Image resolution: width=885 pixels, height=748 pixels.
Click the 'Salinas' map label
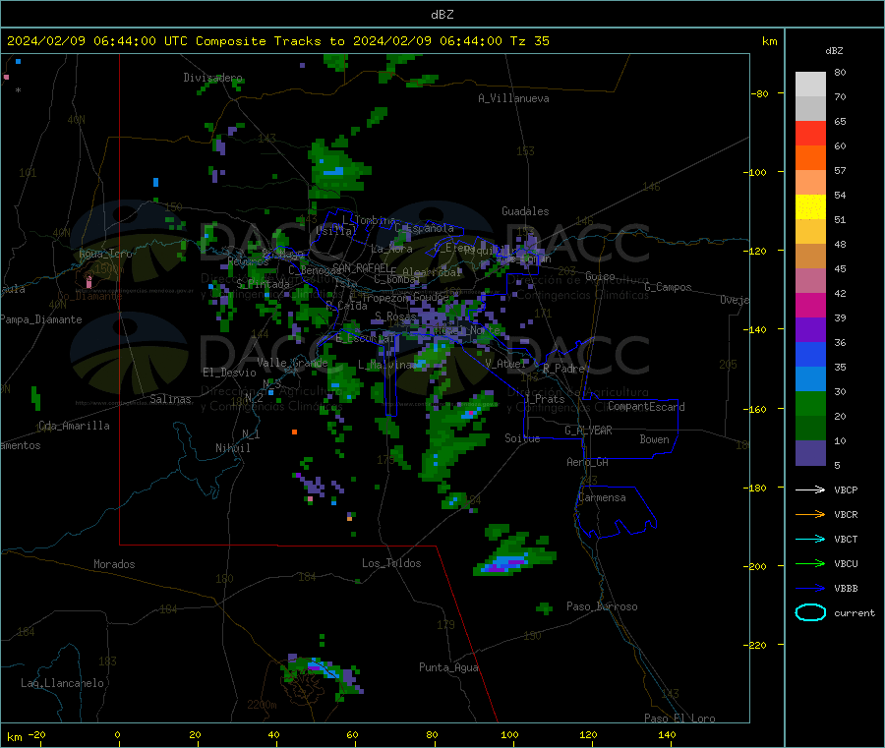point(170,399)
